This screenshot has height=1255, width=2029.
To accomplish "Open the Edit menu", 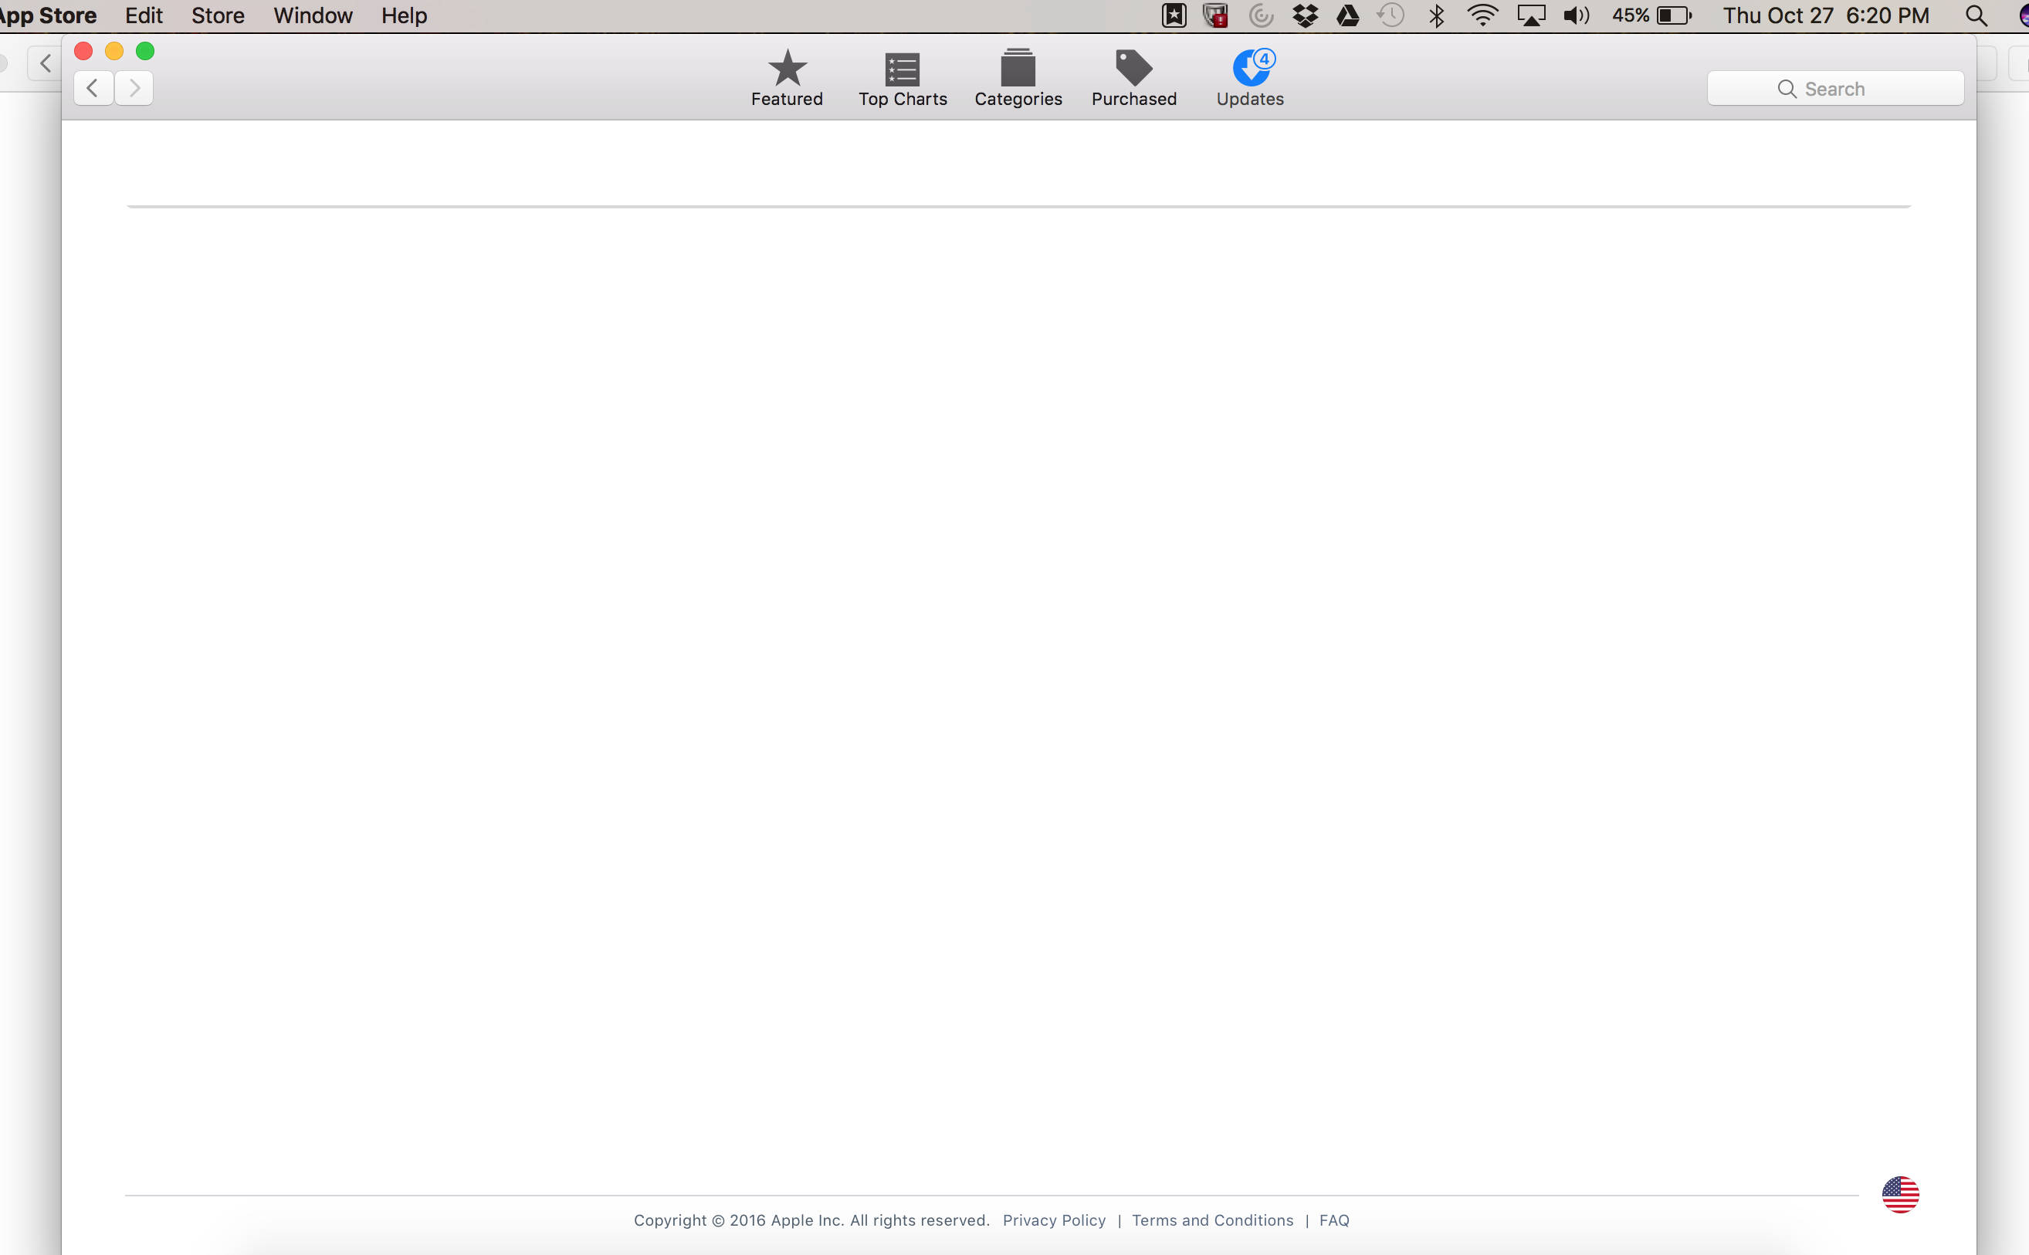I will tap(144, 15).
